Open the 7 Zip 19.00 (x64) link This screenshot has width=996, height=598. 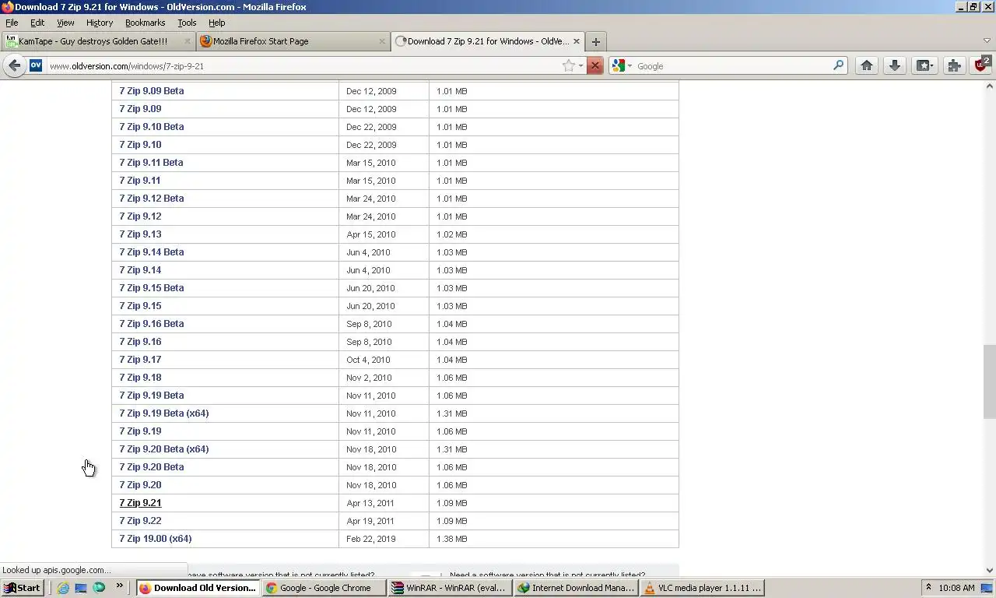click(156, 539)
